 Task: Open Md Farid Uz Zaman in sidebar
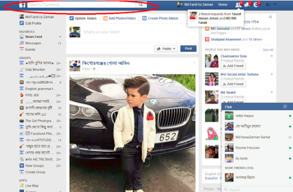[x=37, y=17]
